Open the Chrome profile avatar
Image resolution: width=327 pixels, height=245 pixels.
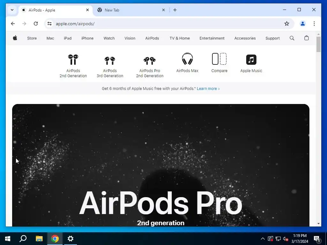303,24
